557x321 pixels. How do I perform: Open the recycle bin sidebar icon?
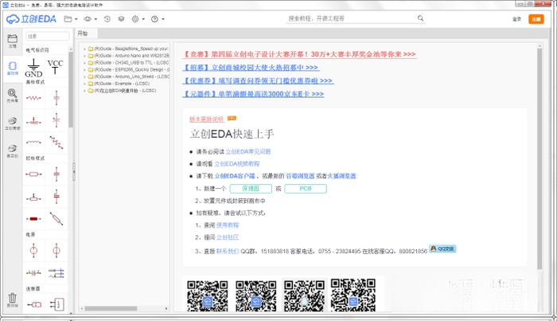click(x=13, y=299)
